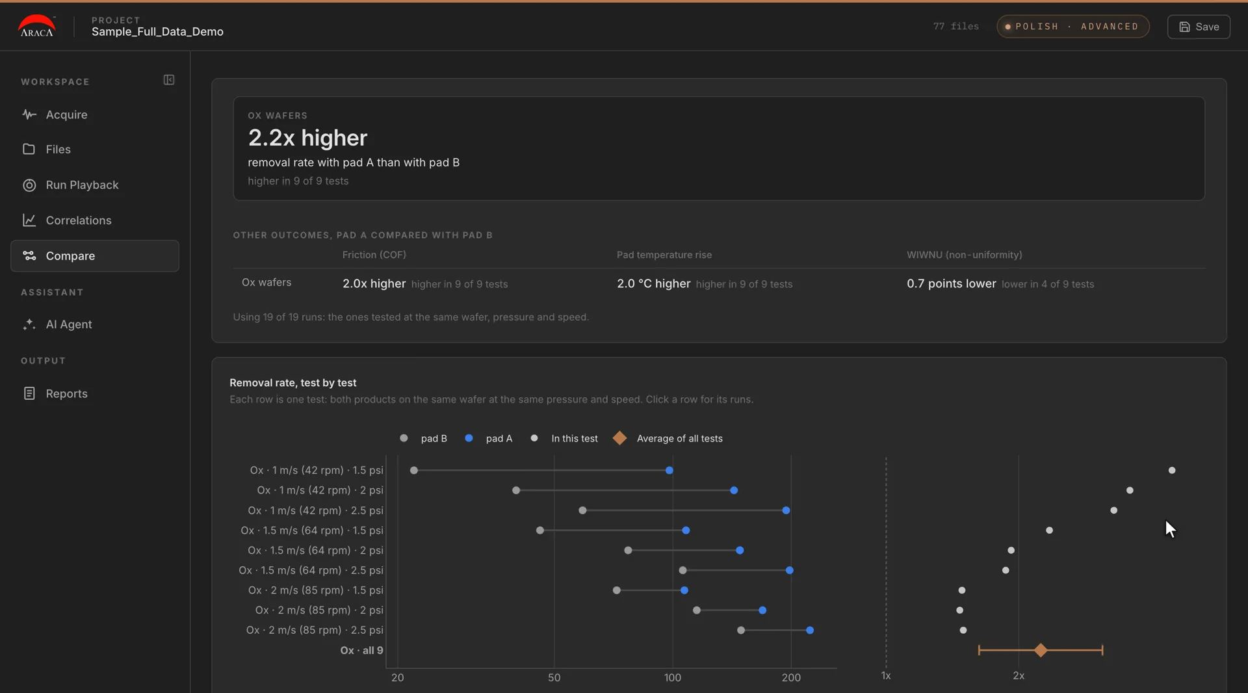
Task: Open the Acquire section
Action: click(x=95, y=114)
